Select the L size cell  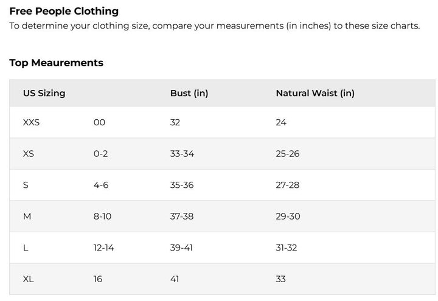(26, 248)
